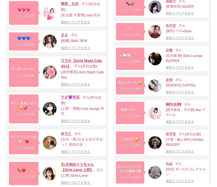Screen dimensions: 217x187
Task: View latest blog of みずき
Action: (x=180, y=151)
